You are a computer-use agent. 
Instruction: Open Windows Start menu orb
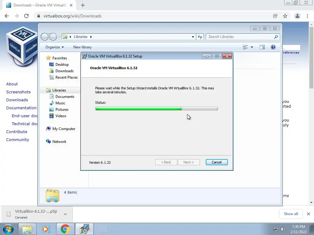point(8,229)
